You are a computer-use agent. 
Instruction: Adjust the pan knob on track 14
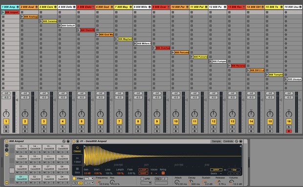251,114
